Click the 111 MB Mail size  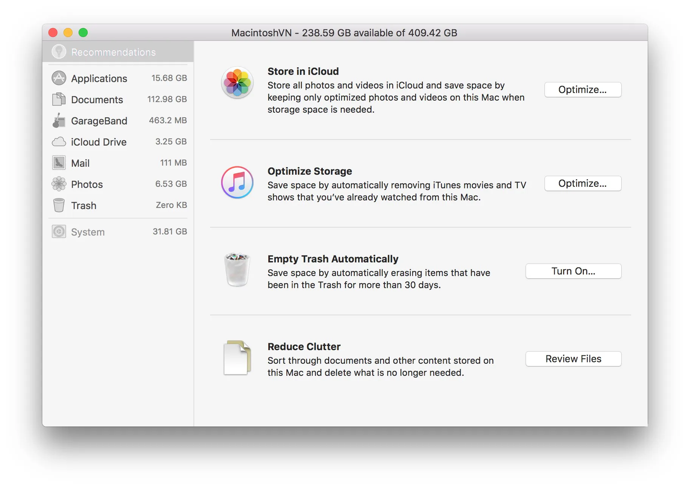click(173, 163)
